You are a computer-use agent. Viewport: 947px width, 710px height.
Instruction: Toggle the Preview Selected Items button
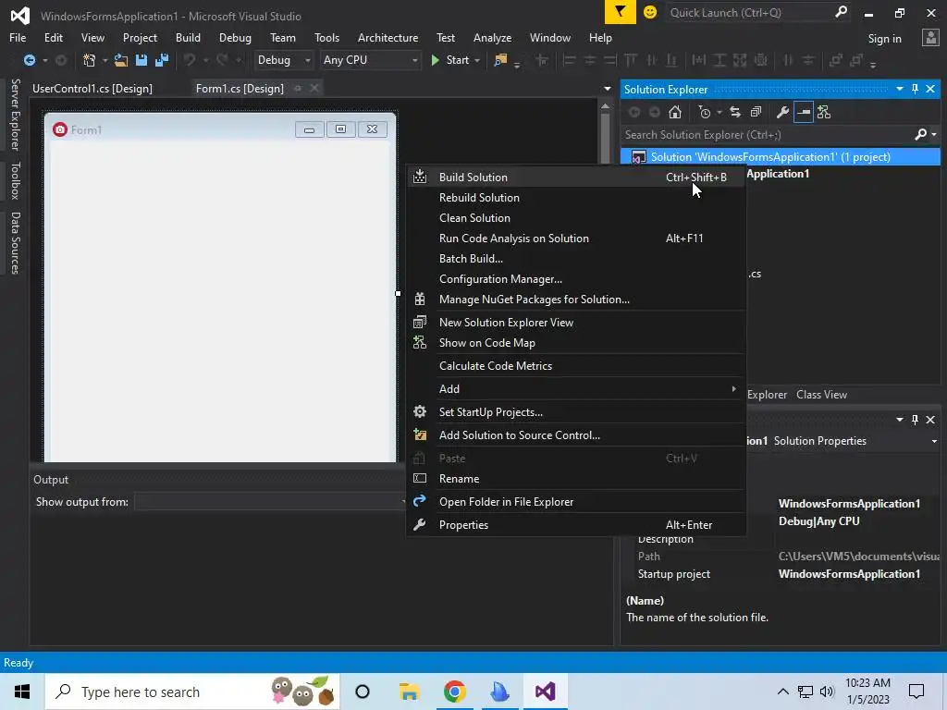[x=804, y=112]
